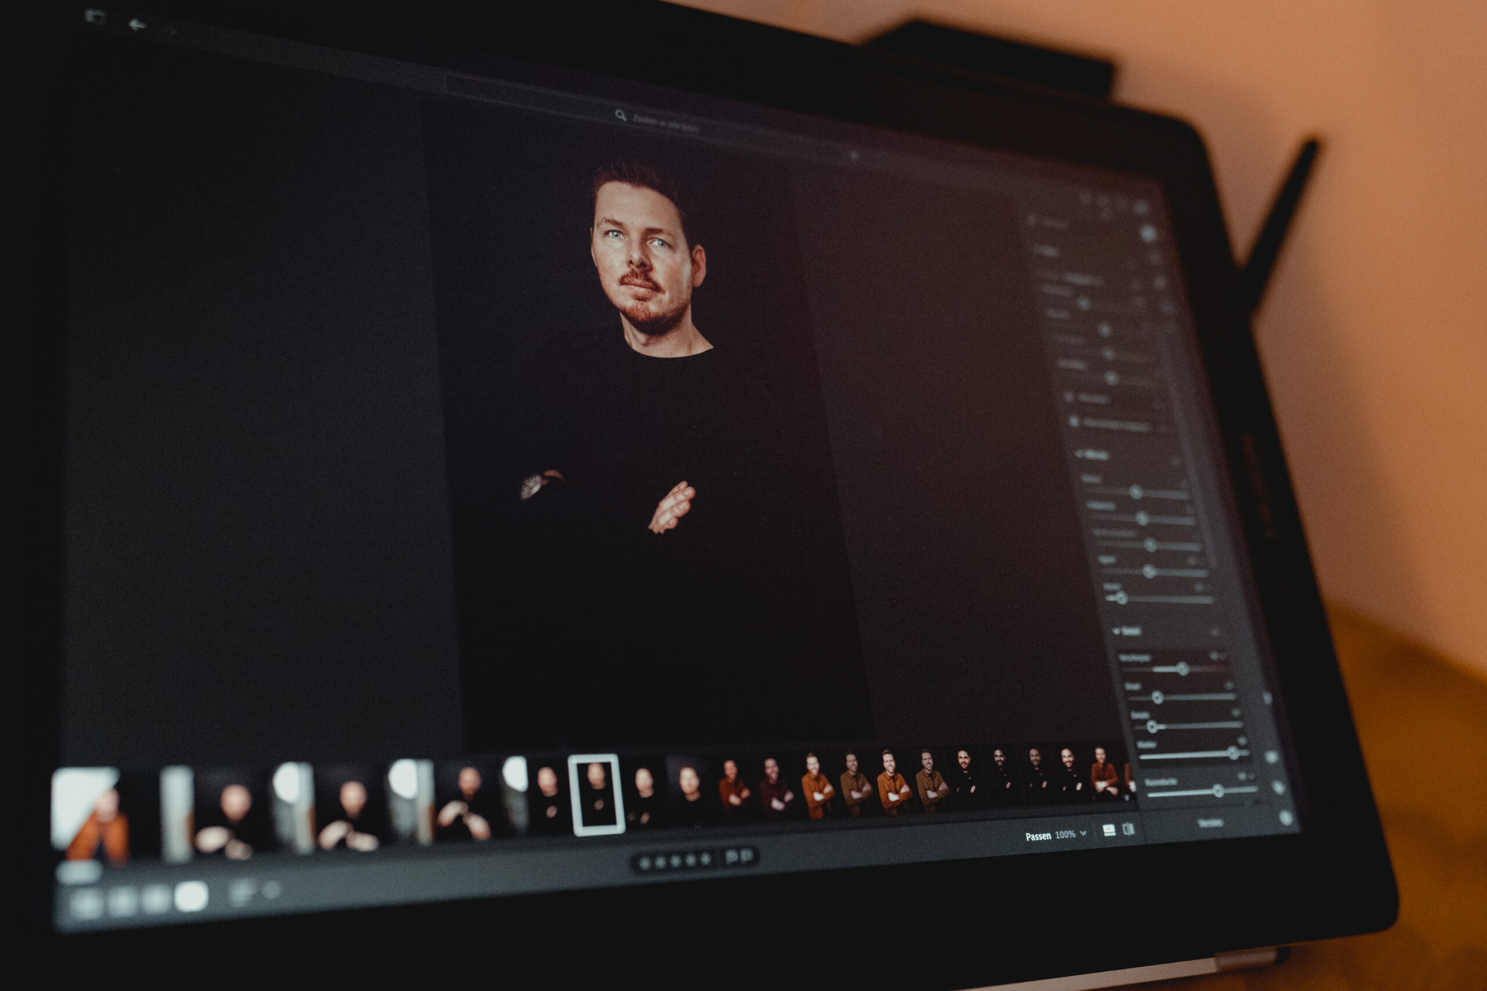Image resolution: width=1487 pixels, height=991 pixels.
Task: Click the Straal slider handle
Action: 1157,698
